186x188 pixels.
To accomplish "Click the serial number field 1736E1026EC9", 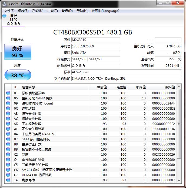I will pos(95,46).
